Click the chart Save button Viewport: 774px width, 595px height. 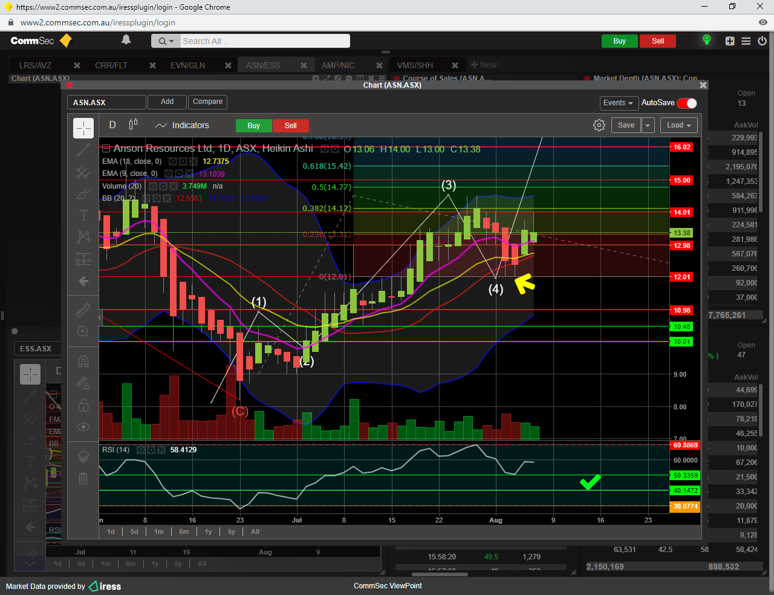pos(626,125)
